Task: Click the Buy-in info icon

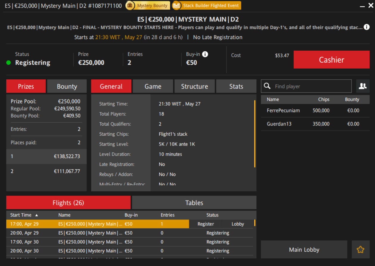Action: click(205, 54)
